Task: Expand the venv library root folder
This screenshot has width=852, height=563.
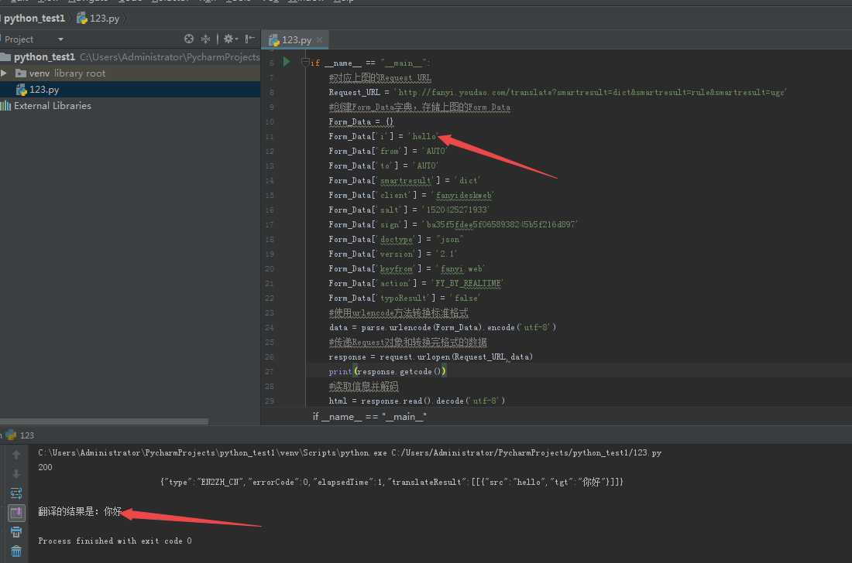Action: point(5,73)
